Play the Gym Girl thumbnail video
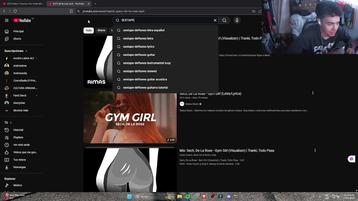Image resolution: width=358 pixels, height=201 pixels. (130, 118)
